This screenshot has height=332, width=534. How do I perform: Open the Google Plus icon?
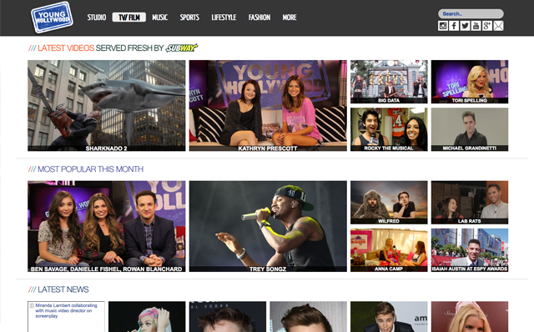[x=487, y=26]
